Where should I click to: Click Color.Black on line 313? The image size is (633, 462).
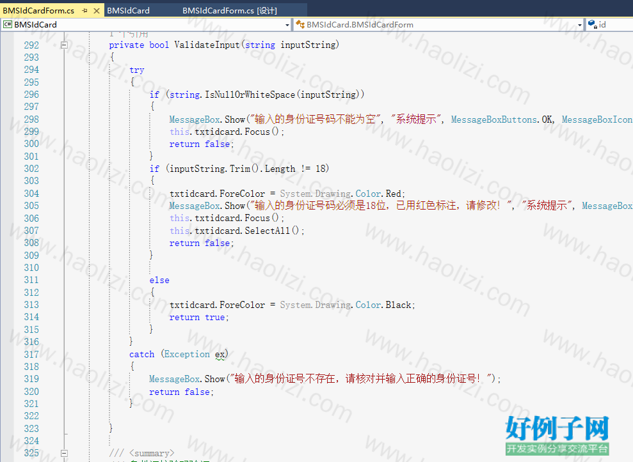[x=383, y=305]
